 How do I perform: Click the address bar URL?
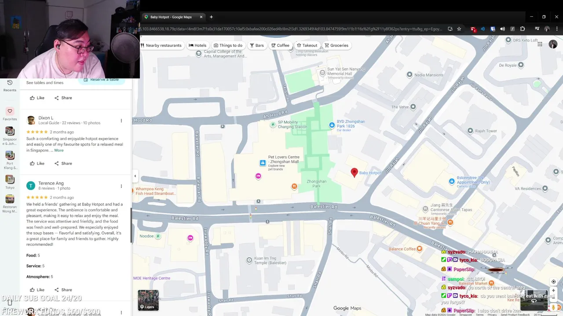(290, 29)
